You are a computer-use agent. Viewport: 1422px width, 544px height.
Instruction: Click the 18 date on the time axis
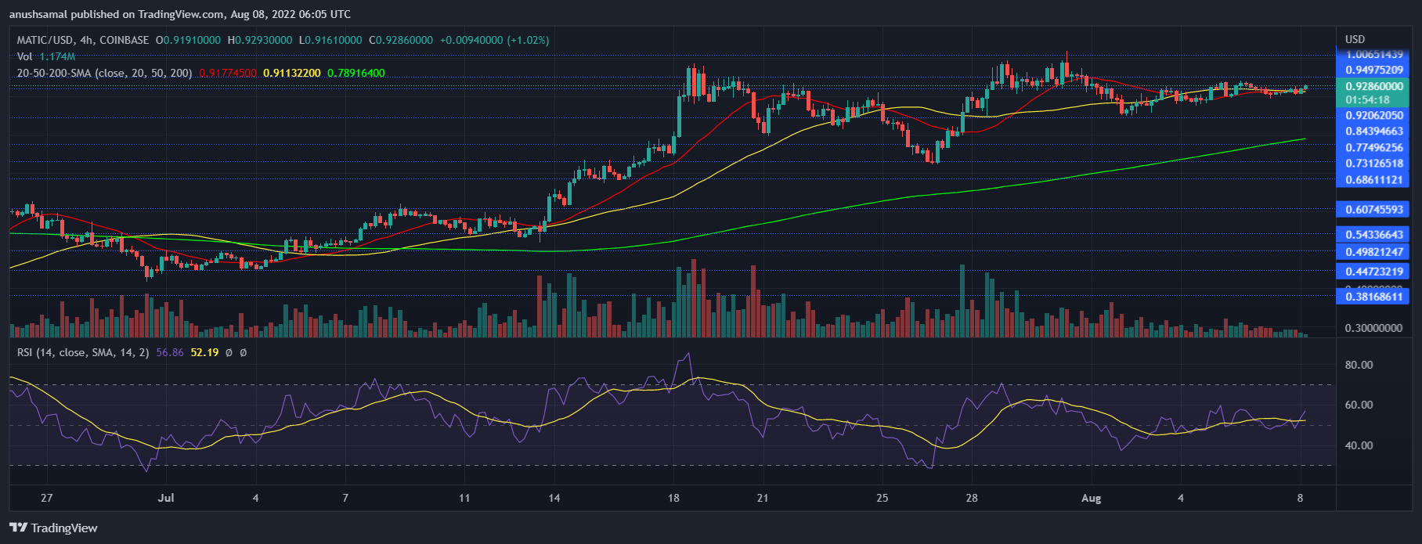pyautogui.click(x=673, y=498)
